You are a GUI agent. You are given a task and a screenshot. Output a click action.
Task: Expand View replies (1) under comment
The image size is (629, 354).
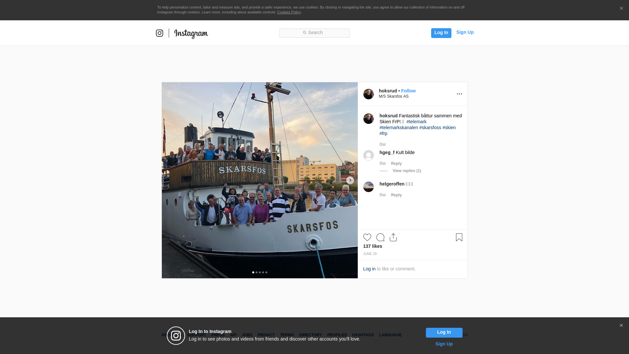click(x=407, y=171)
